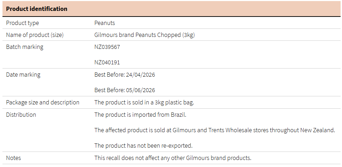
Task: Select the Batch marking row label
Action: (25, 47)
